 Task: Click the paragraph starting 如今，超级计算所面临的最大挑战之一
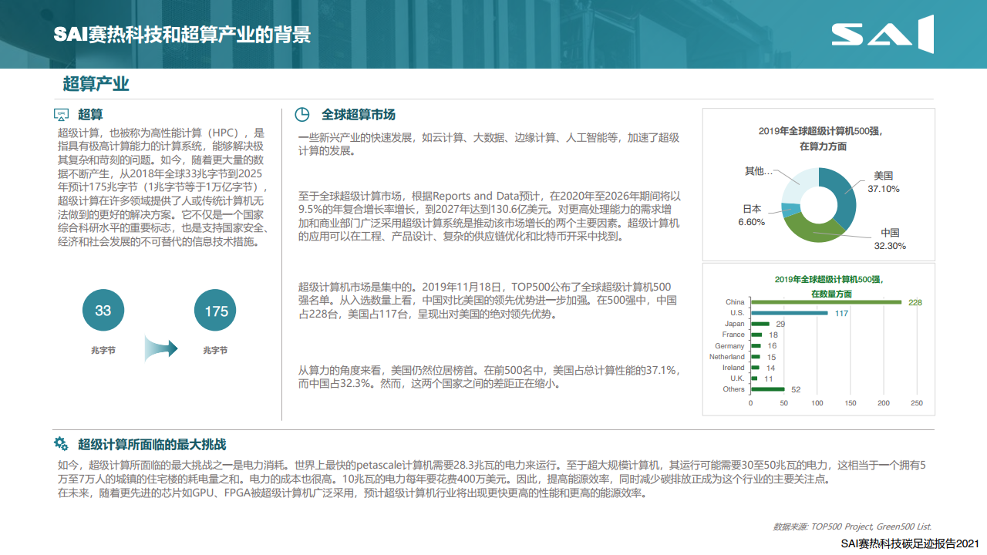tap(493, 472)
